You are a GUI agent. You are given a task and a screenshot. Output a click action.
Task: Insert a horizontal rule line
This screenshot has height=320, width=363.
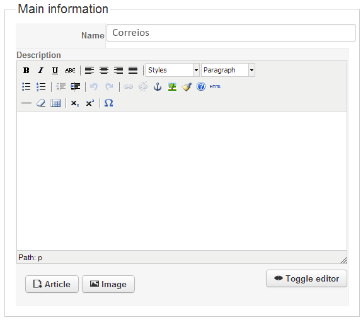26,103
